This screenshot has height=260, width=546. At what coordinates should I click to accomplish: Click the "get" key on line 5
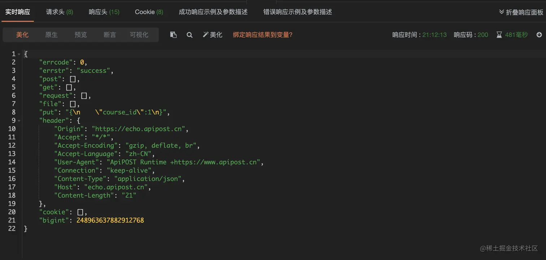click(x=48, y=87)
